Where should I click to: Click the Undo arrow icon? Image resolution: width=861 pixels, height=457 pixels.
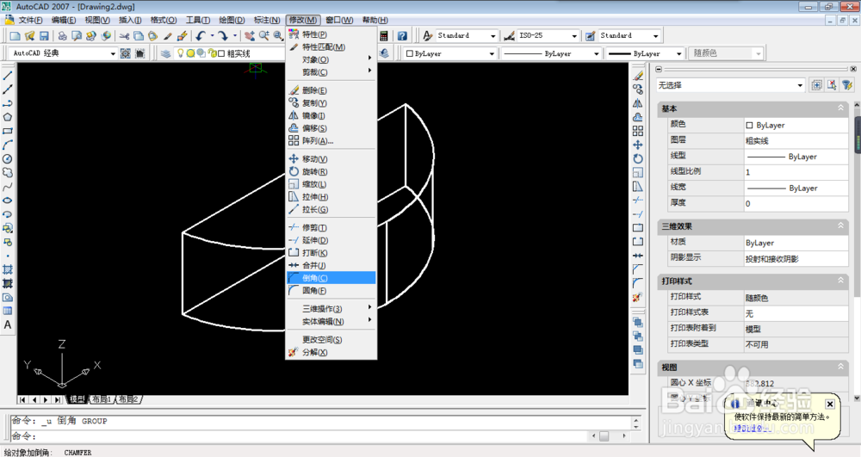(x=201, y=35)
